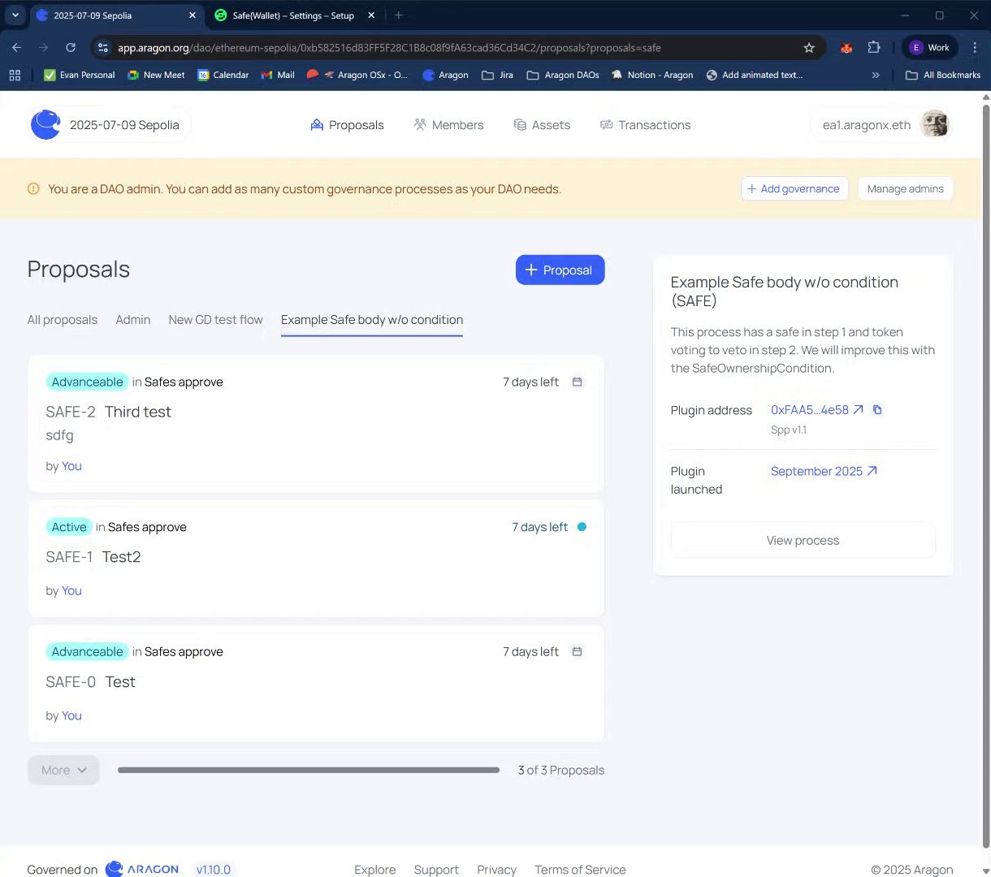Open the New Meet bookmark
Screen dimensions: 991x877
pyautogui.click(x=156, y=75)
